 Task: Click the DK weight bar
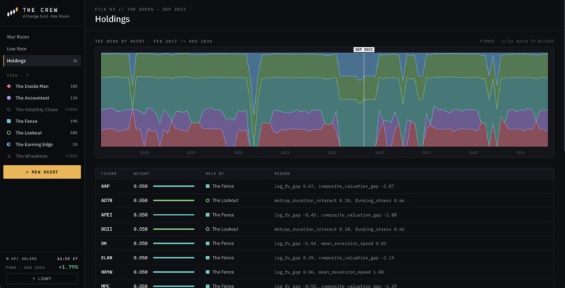click(174, 243)
